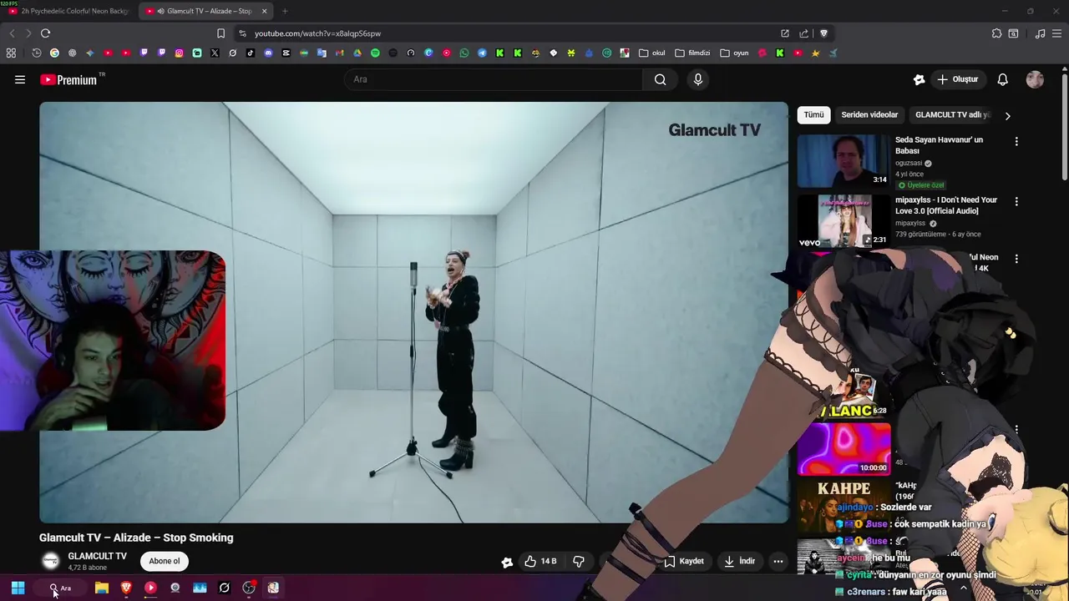Open the filmdizi bookmarks folder
Screen dimensions: 1069x601
point(692,53)
